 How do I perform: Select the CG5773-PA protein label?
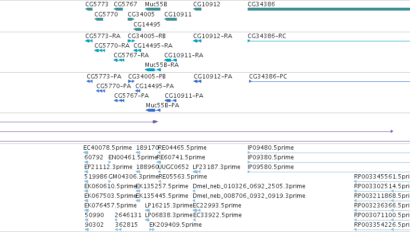[x=104, y=76]
